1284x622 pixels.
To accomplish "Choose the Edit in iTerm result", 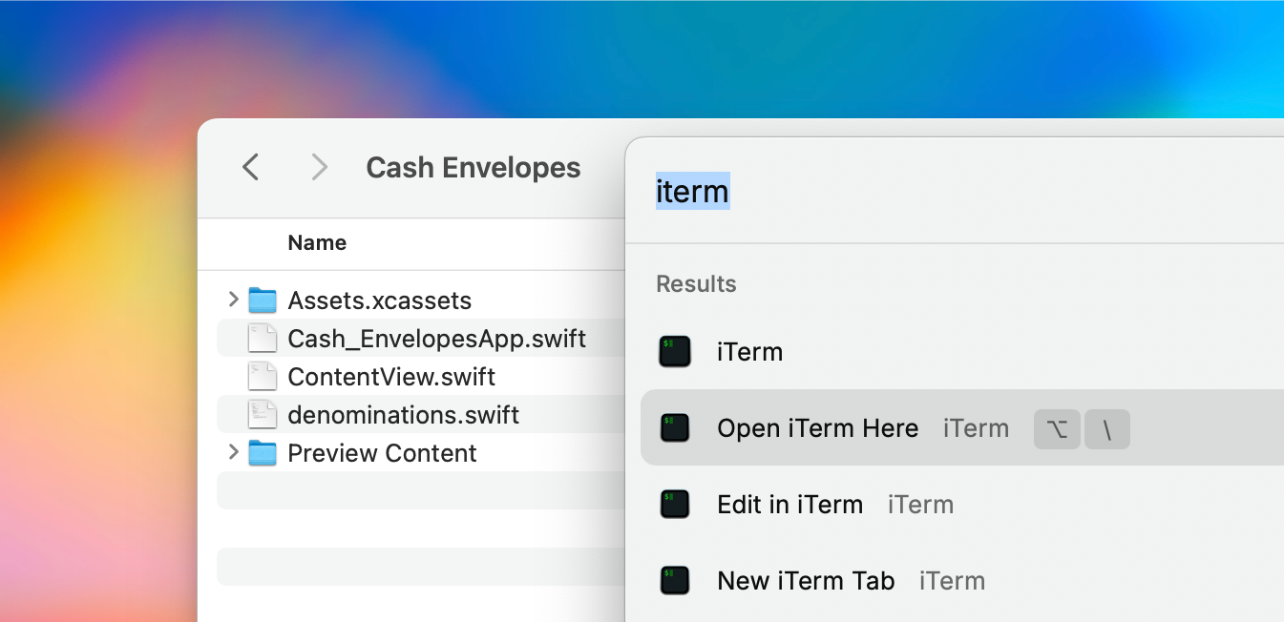I will pyautogui.click(x=962, y=504).
